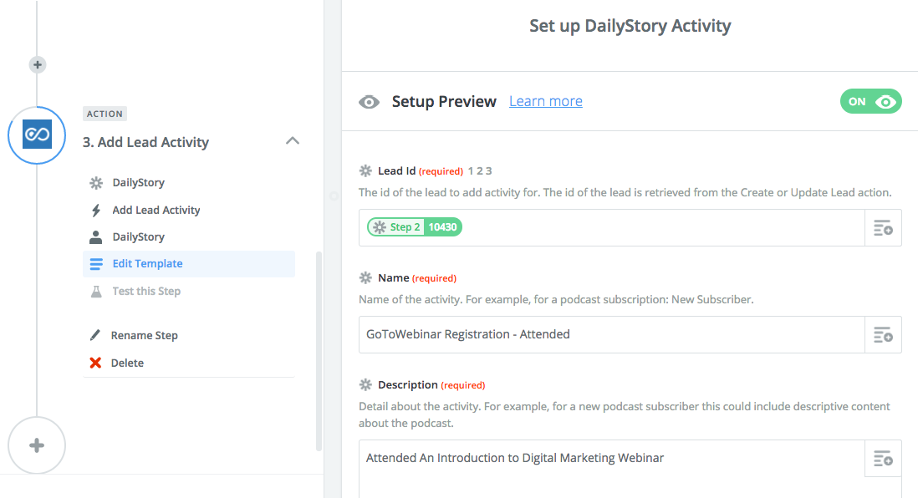Screen dimensions: 918x498
Task: Select the Edit Template menu item
Action: click(x=188, y=264)
